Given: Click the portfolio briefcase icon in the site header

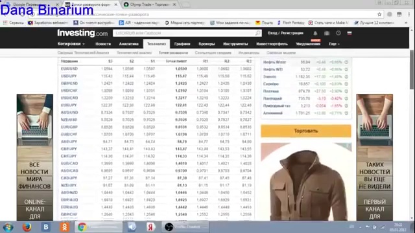Looking at the screenshot, I should (x=327, y=33).
